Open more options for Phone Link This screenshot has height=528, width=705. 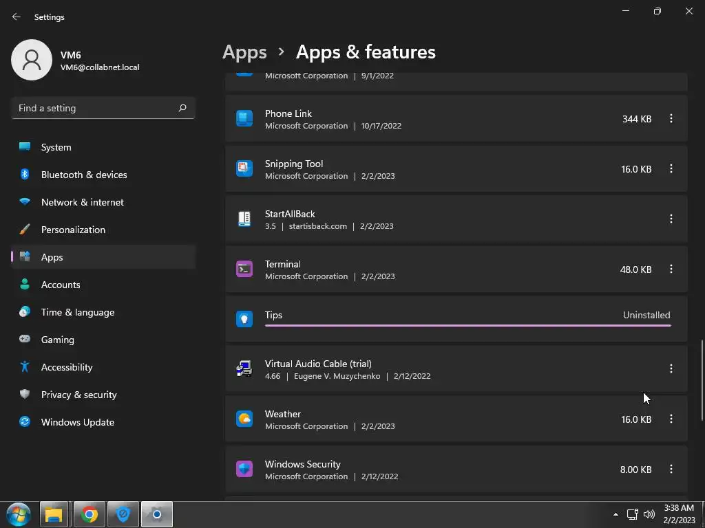[671, 119]
